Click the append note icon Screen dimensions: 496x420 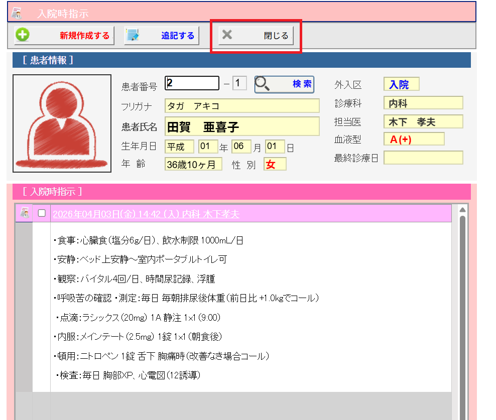tap(133, 35)
